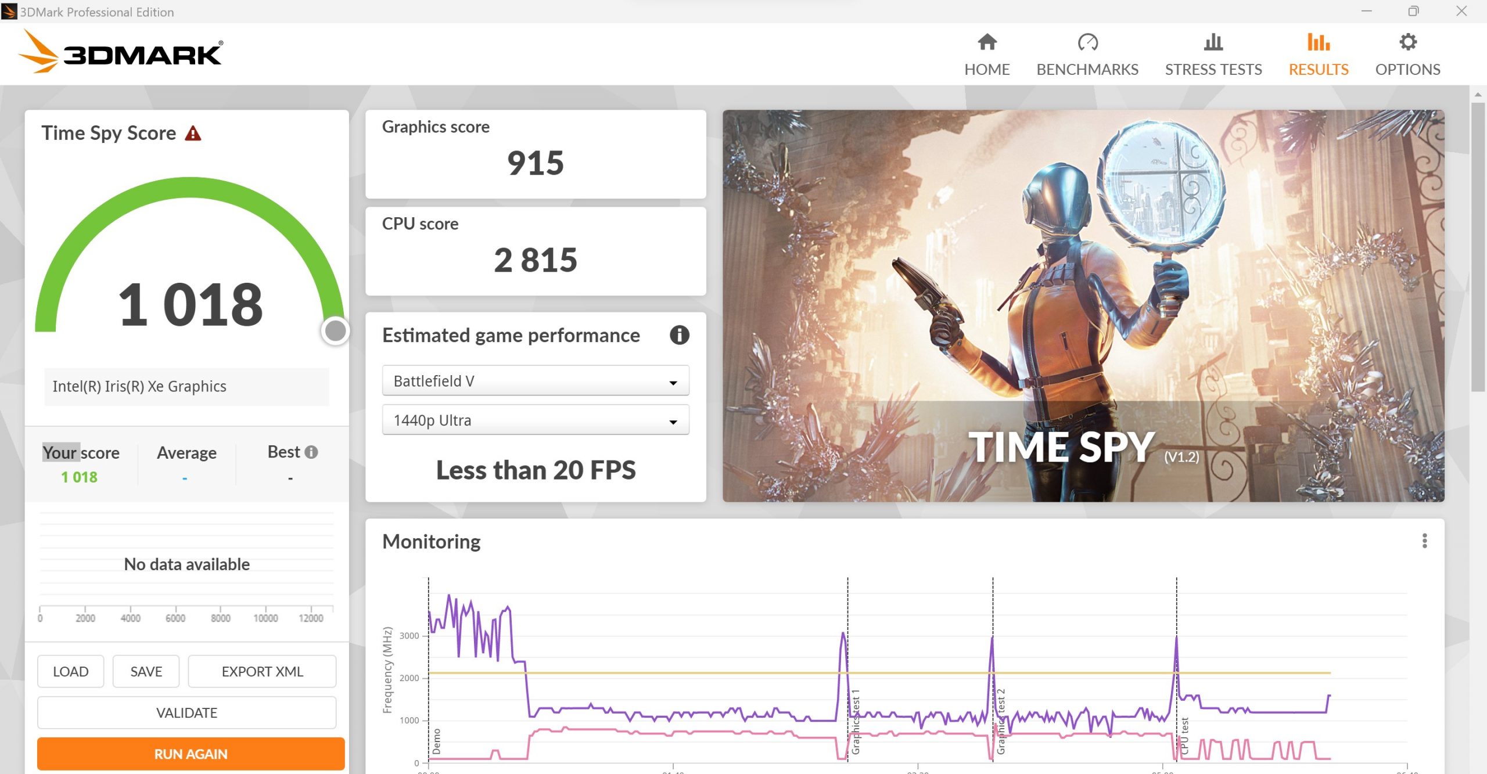Click the STRESS TESTS menu label
1487x774 pixels.
(1213, 70)
